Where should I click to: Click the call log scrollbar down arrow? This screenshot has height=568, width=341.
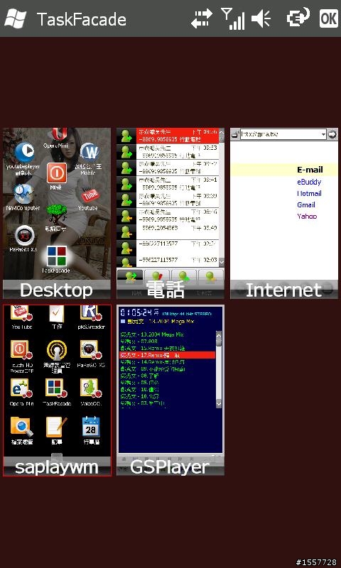[222, 262]
